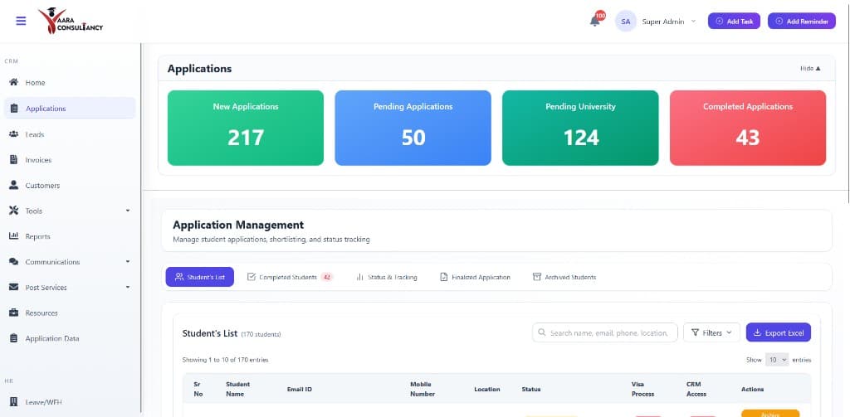Expand the Communications submenu arrow
This screenshot has height=417, width=850.
coord(128,262)
